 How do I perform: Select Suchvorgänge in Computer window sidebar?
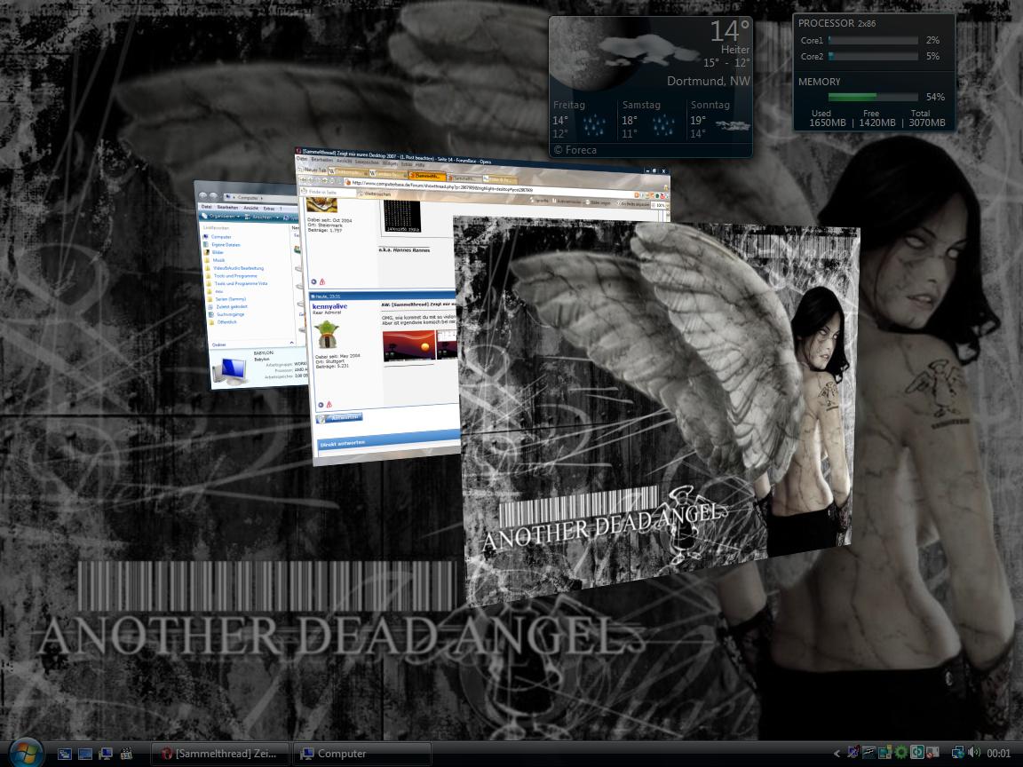click(x=231, y=314)
